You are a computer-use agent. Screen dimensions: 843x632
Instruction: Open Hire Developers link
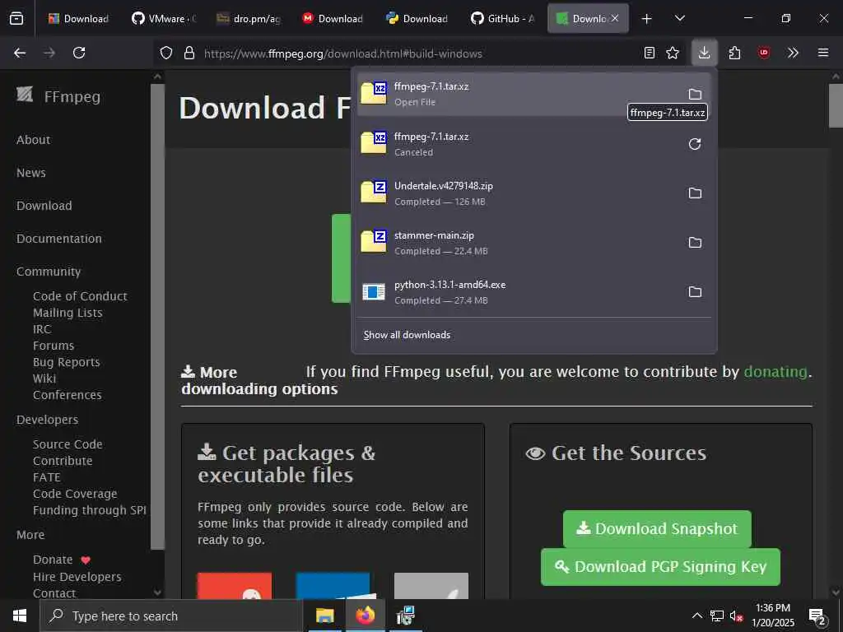click(x=77, y=577)
